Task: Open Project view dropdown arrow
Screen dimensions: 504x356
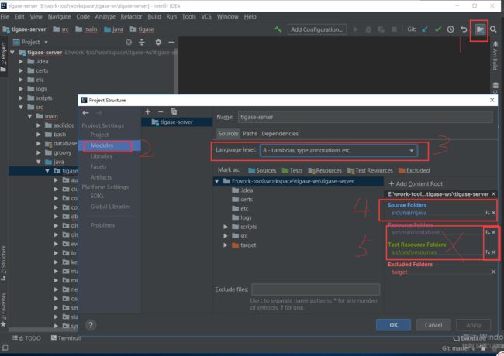Action: coord(46,42)
